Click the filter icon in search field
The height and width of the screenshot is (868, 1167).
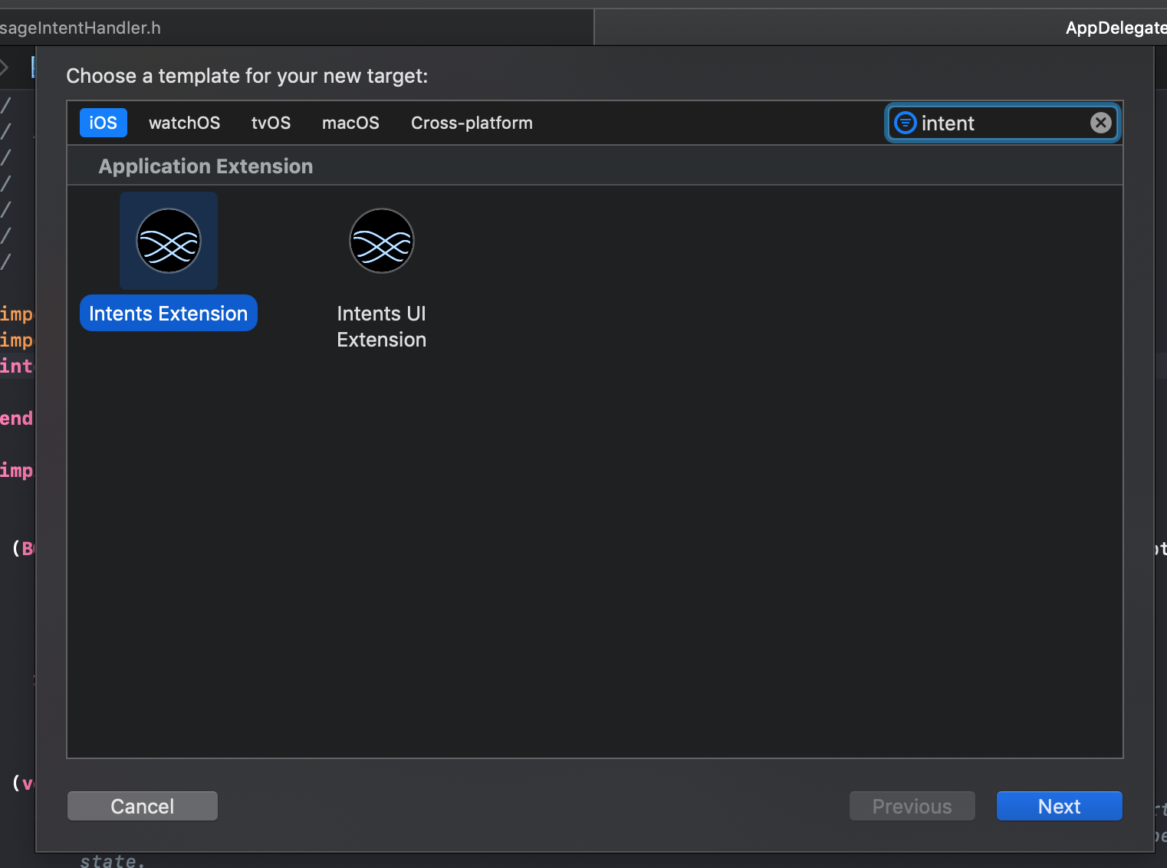(906, 123)
